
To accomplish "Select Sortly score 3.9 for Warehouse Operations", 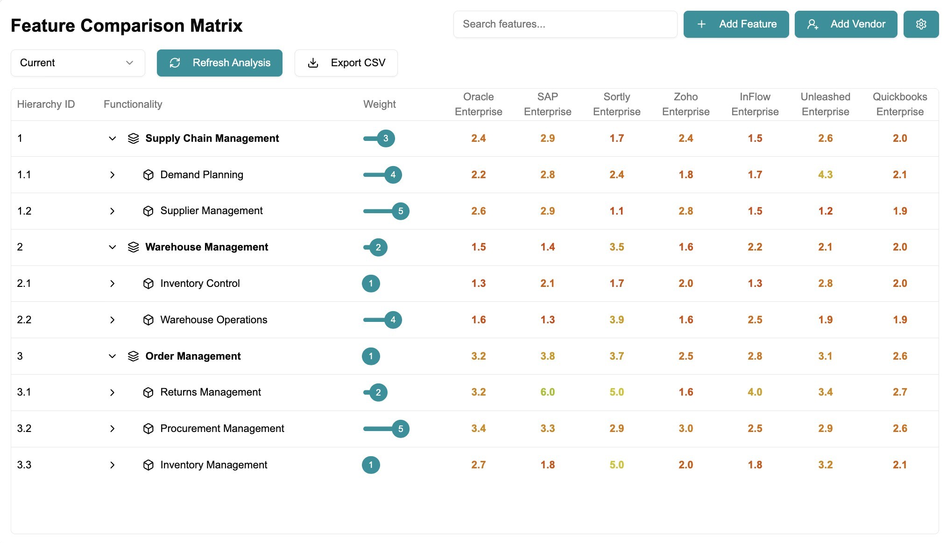I will [x=617, y=320].
